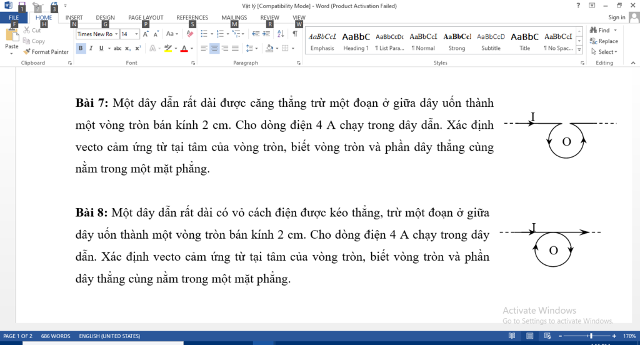Open the font name dropdown
The image size is (640, 345).
[x=116, y=34]
